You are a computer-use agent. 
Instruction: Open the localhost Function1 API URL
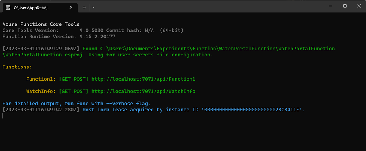(x=143, y=79)
